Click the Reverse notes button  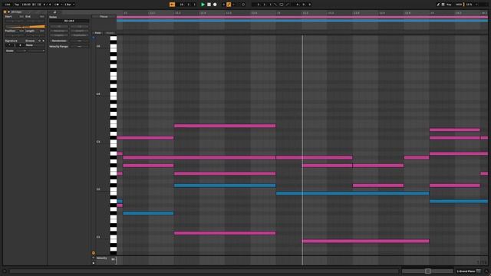coord(59,31)
